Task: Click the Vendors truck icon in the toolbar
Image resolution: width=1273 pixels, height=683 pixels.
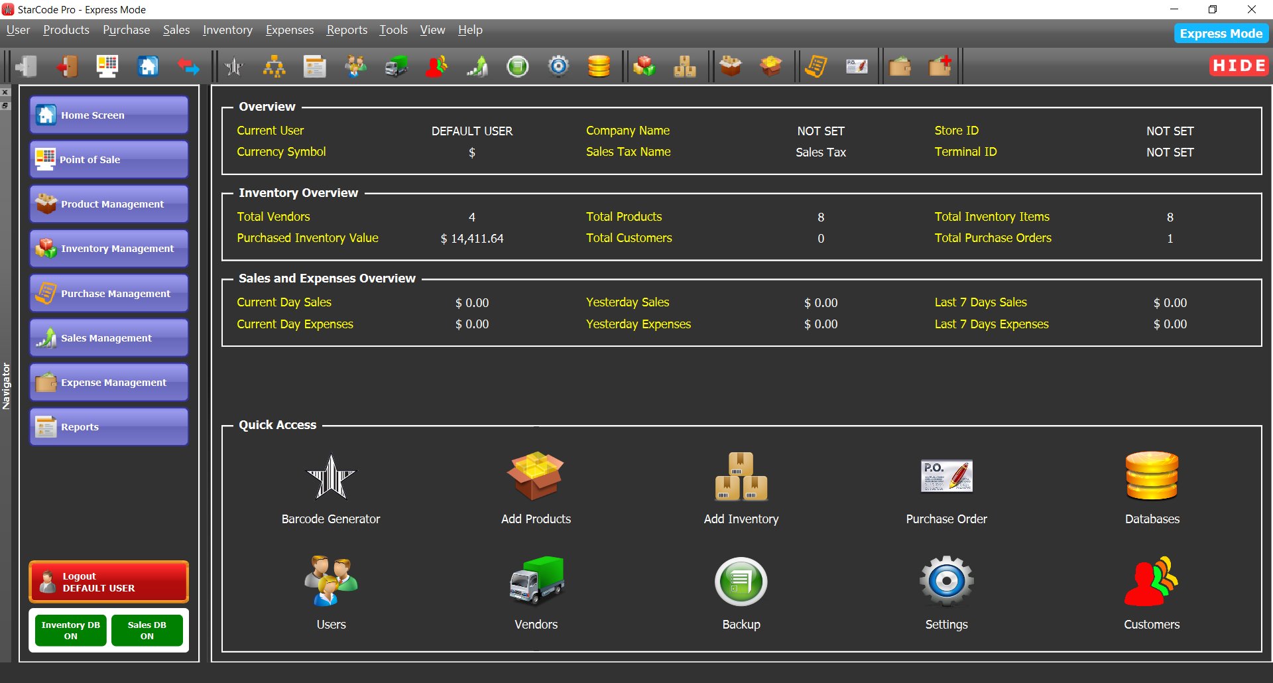Action: point(396,66)
